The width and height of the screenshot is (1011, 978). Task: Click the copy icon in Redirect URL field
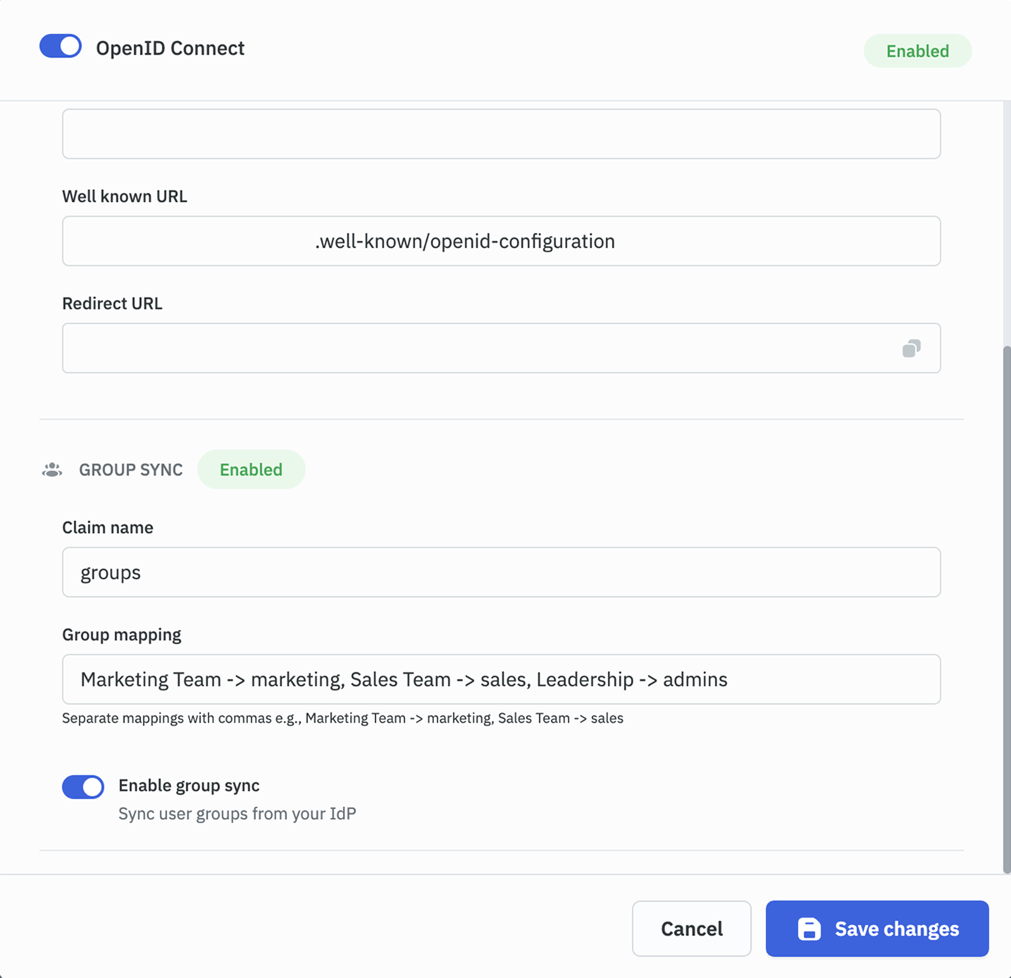pyautogui.click(x=911, y=347)
